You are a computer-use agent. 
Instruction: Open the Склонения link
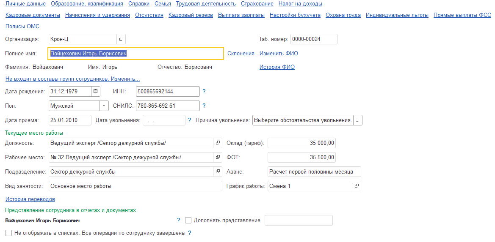pos(241,54)
